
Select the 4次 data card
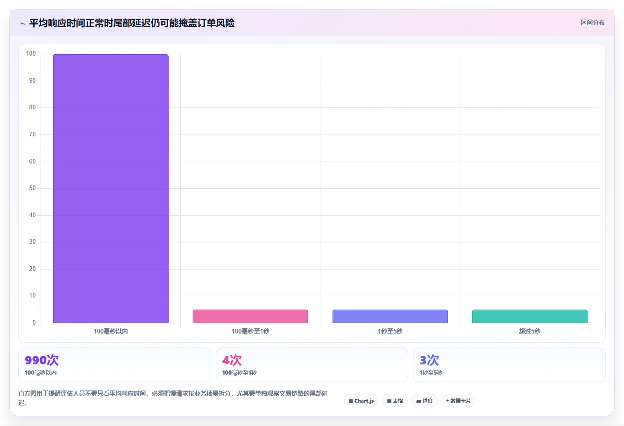[x=312, y=365]
